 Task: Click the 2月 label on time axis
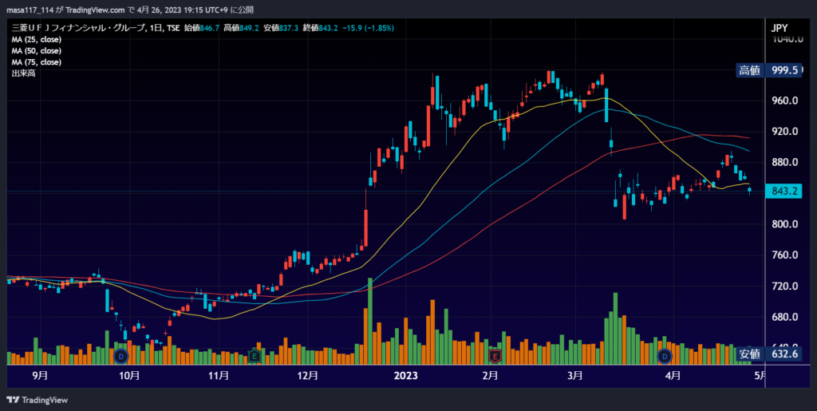tap(490, 374)
